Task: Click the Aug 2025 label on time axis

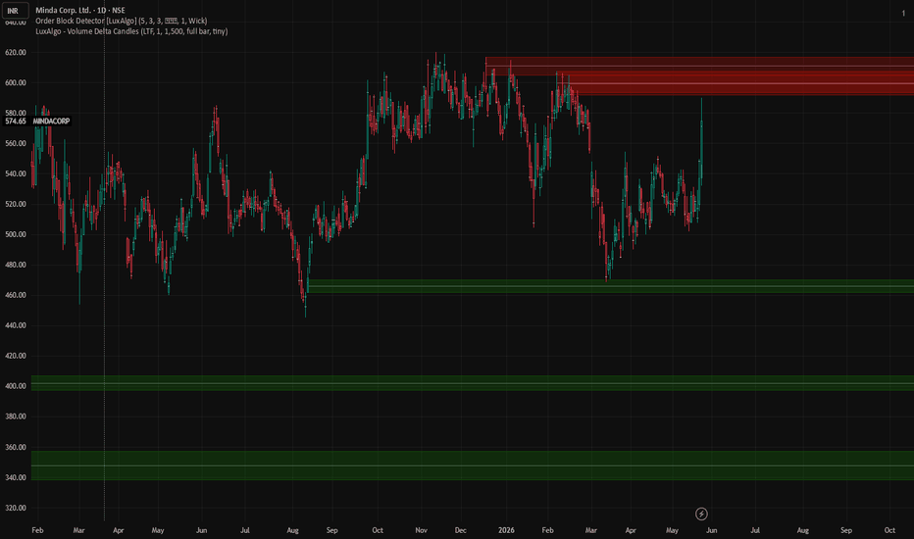Action: 292,530
